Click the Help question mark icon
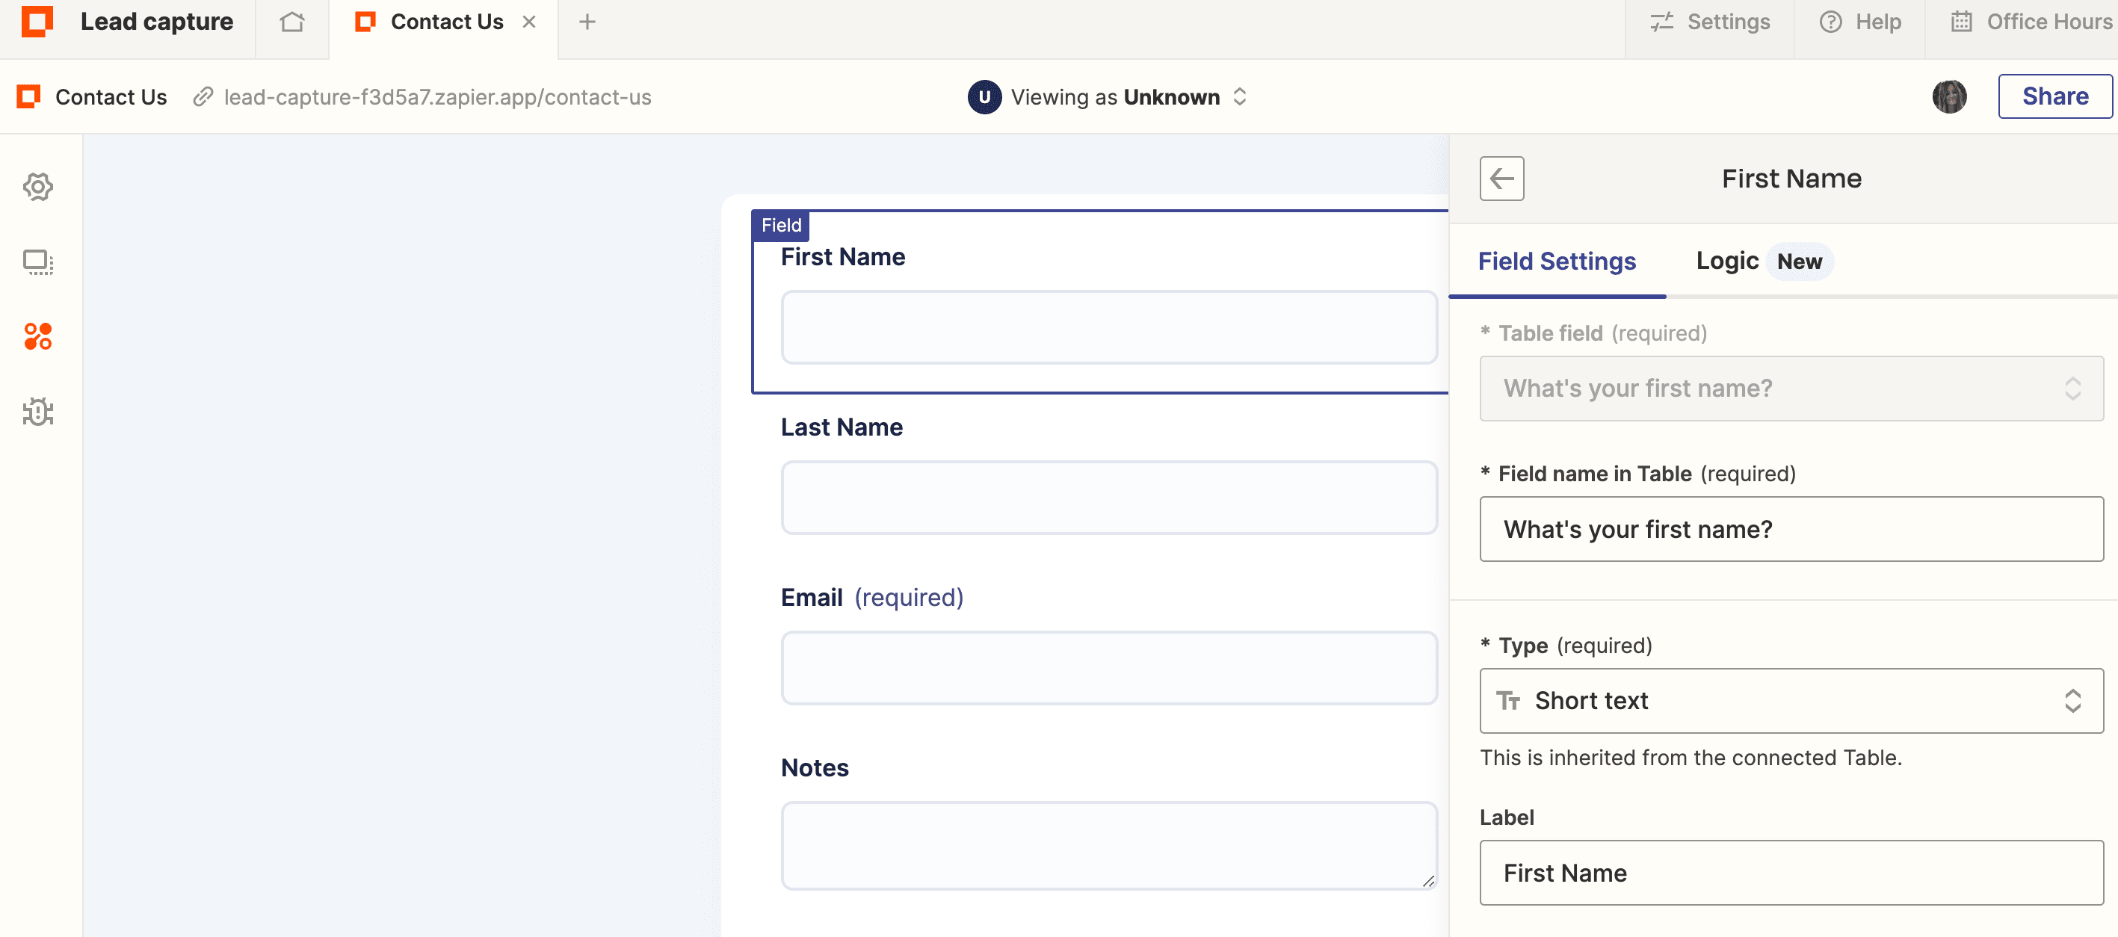The image size is (2118, 937). pos(1830,22)
